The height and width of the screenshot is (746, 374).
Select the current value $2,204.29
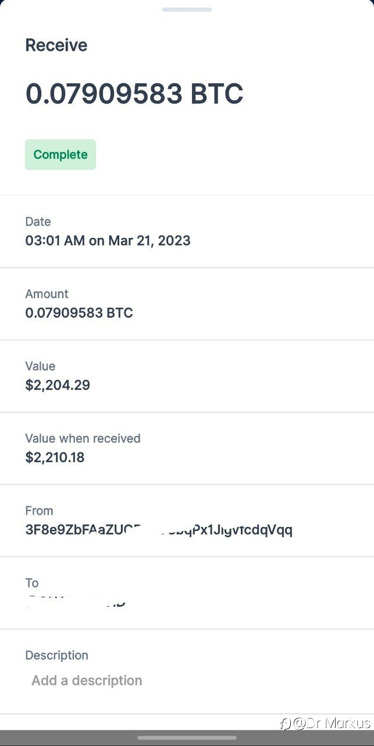tap(58, 385)
